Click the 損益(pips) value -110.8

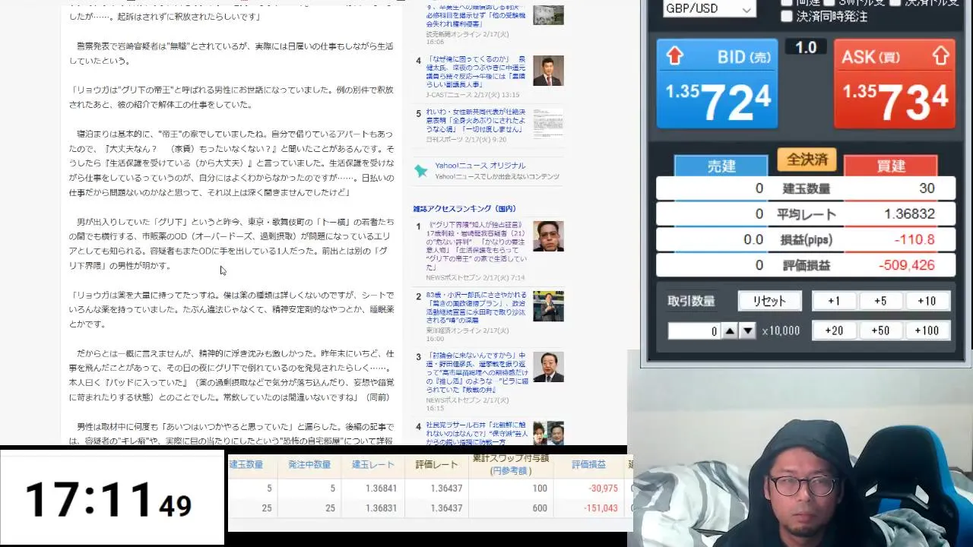click(914, 239)
